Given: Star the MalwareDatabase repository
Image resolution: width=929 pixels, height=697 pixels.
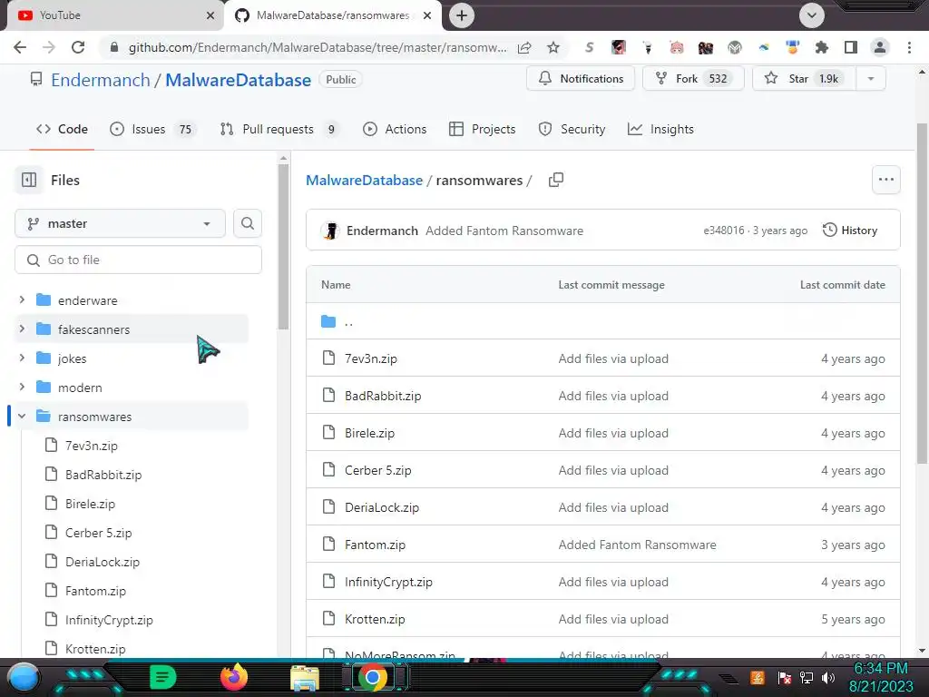Looking at the screenshot, I should point(804,79).
